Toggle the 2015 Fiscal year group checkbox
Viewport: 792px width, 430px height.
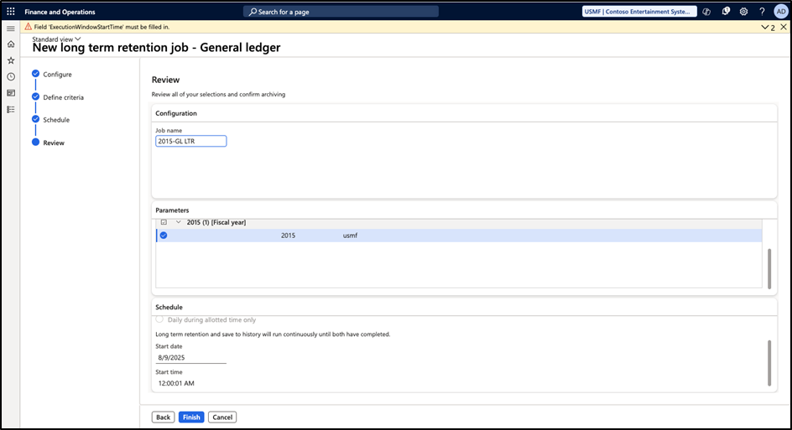click(x=164, y=222)
